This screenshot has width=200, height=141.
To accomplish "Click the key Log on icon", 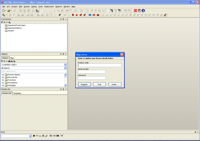I will pos(3,15).
